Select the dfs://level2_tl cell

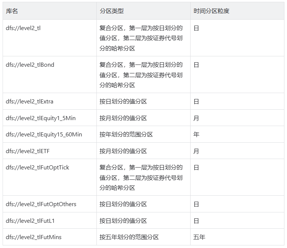[x=23, y=28]
